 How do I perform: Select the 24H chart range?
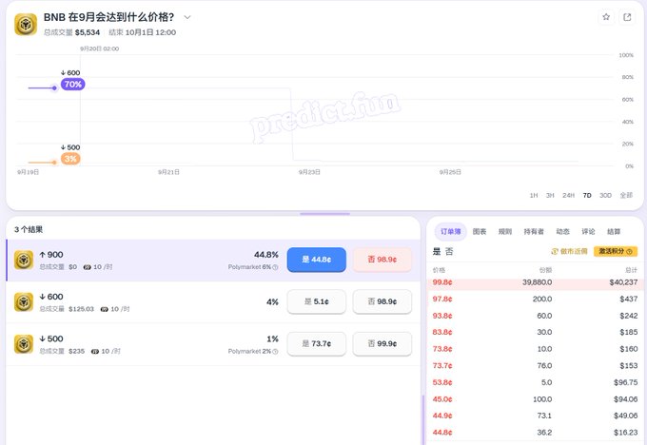point(568,196)
